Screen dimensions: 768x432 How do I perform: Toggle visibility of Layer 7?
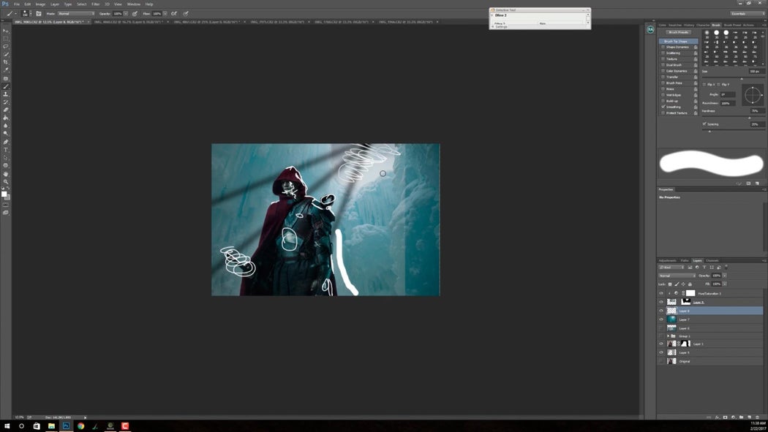(x=661, y=319)
